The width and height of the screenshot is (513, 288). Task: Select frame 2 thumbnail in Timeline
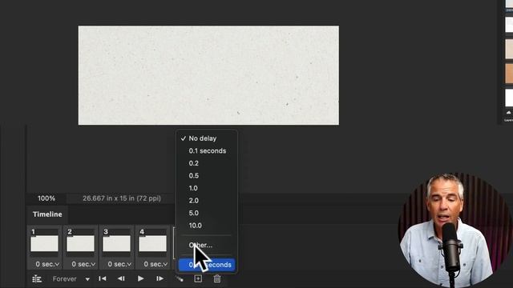pyautogui.click(x=80, y=244)
